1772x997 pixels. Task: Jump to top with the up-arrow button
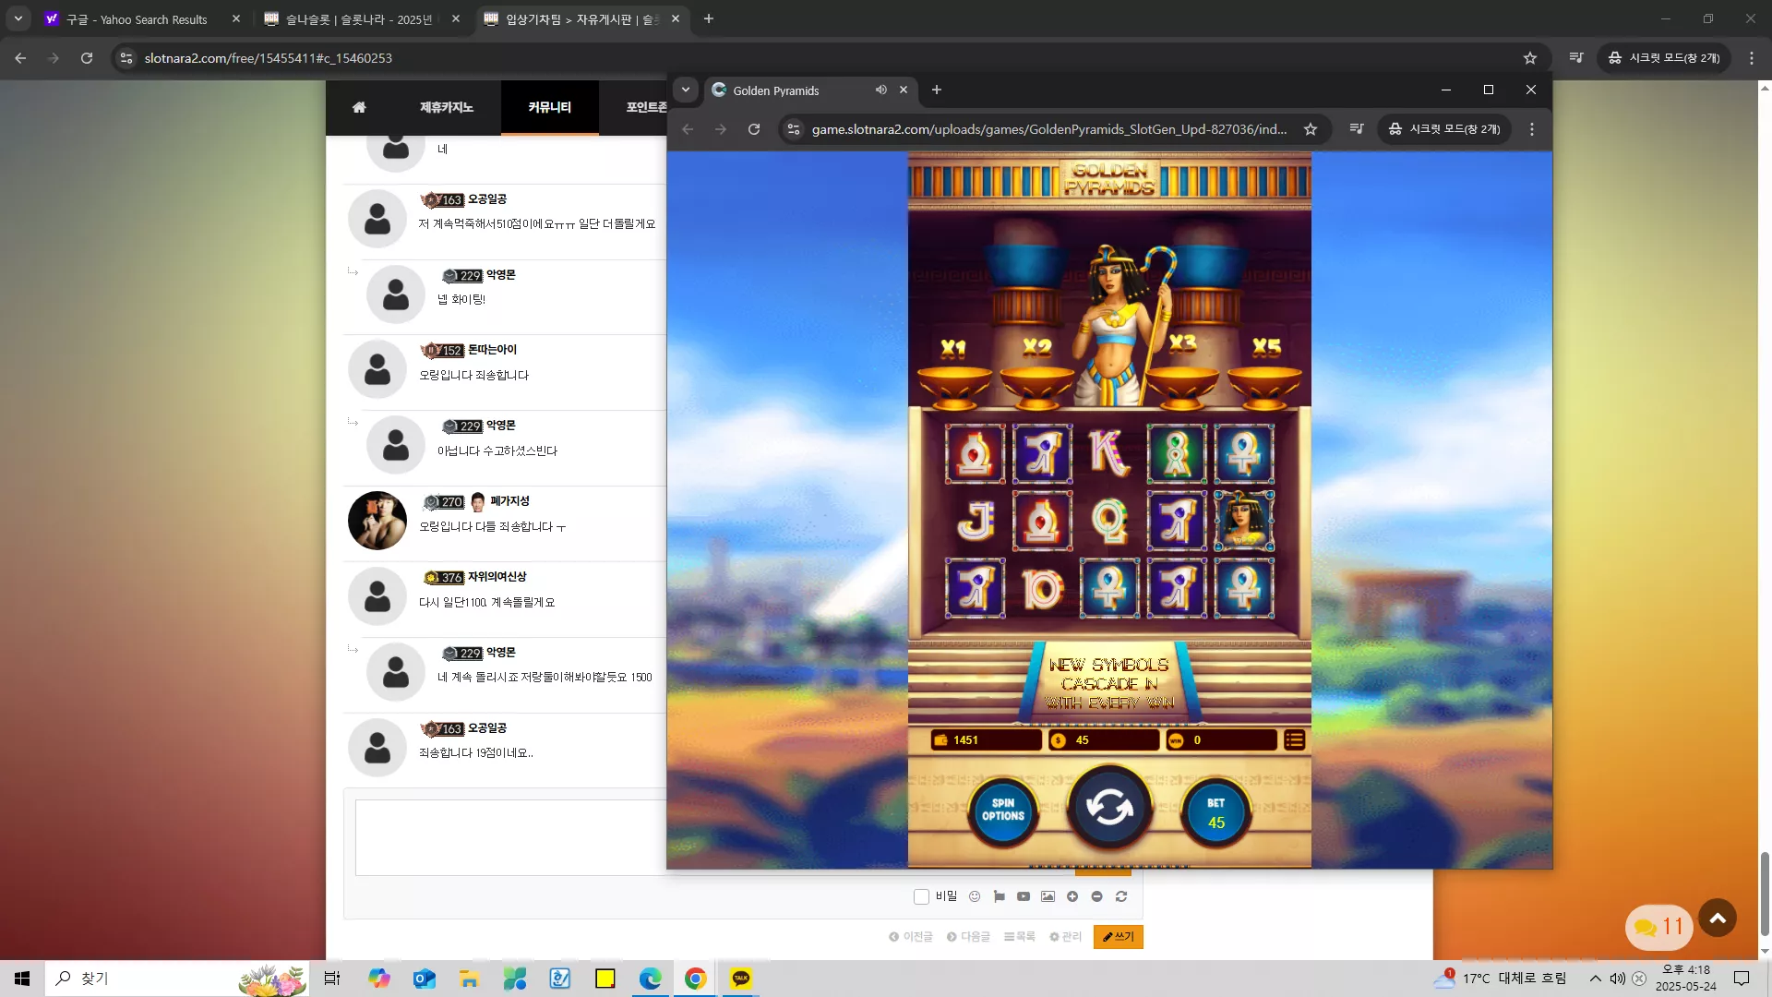[x=1718, y=918]
